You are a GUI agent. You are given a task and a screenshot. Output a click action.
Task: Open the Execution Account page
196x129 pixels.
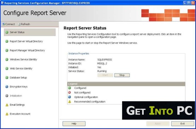tap(20, 114)
